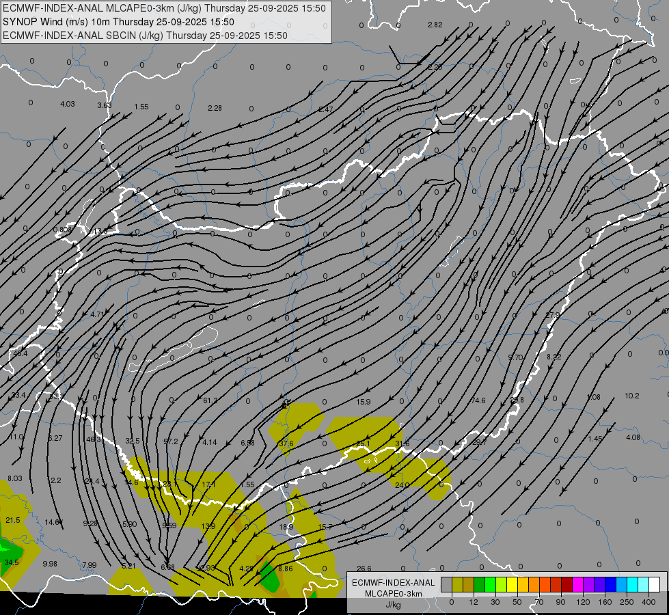Click the map value 27.9
The width and height of the screenshot is (669, 615).
[x=552, y=315]
